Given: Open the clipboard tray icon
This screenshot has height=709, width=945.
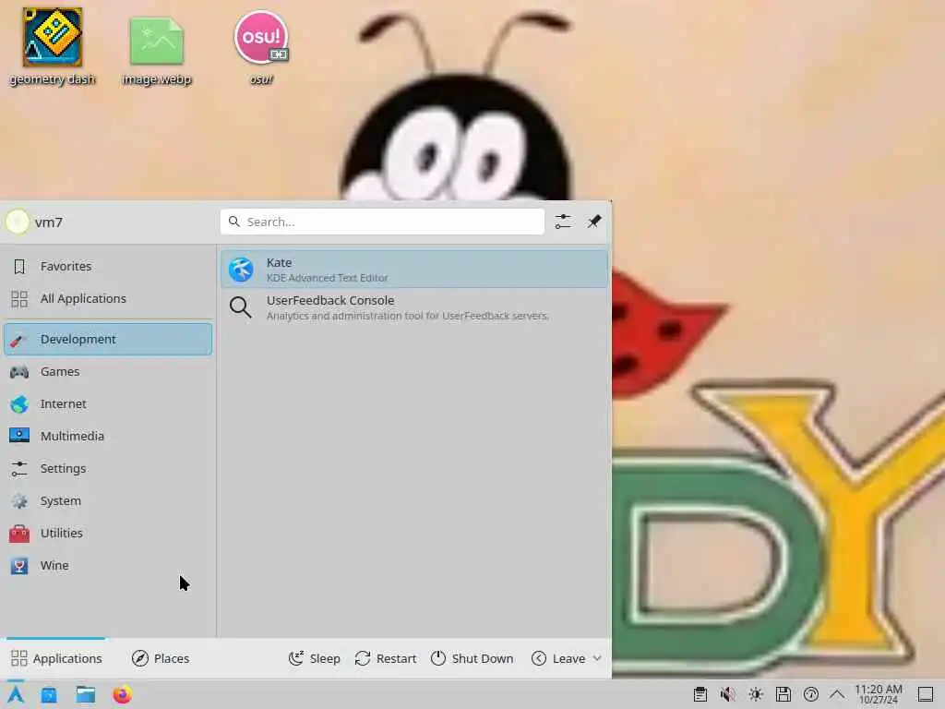Looking at the screenshot, I should [x=700, y=694].
